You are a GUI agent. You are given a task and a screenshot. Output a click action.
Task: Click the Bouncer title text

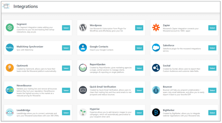[167, 87]
